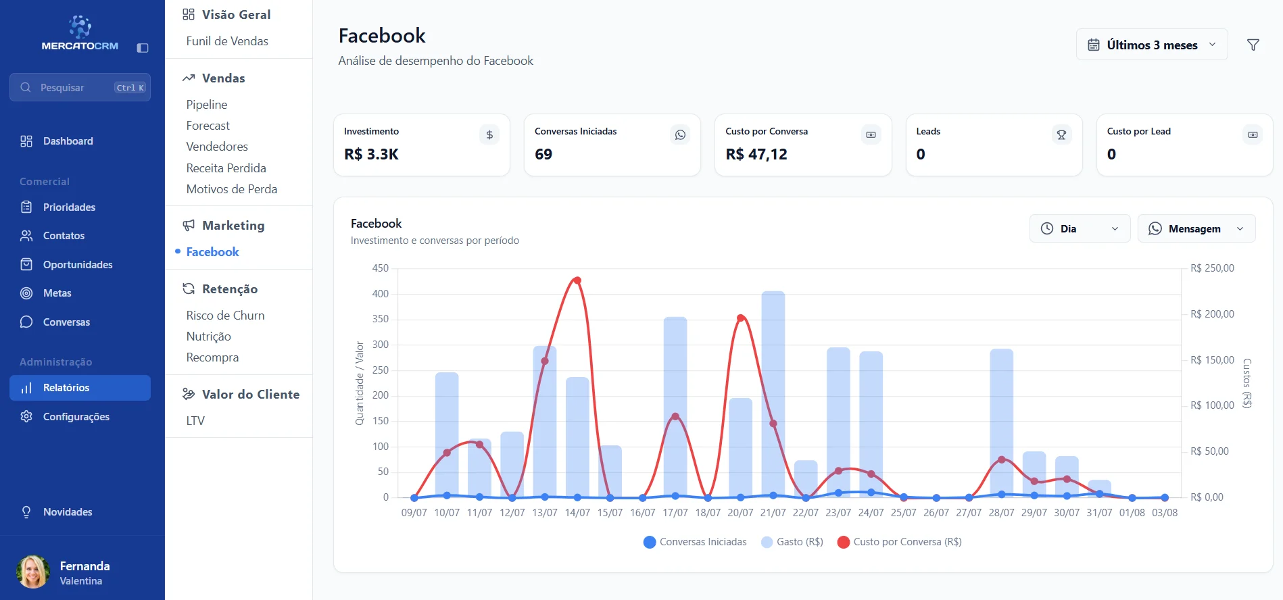
Task: Open Receita Perdida report
Action: click(226, 168)
